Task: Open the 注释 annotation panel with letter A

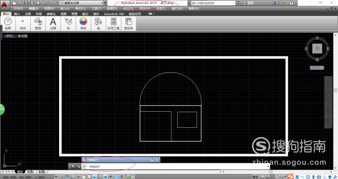Action: pyautogui.click(x=53, y=23)
